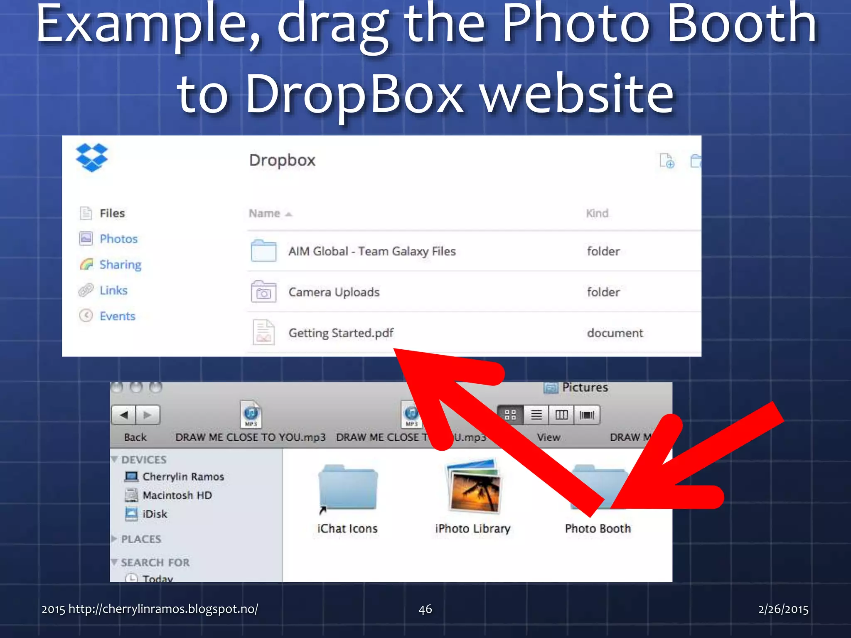Click the Pictures folder title icon
Image resolution: width=851 pixels, height=638 pixels.
coord(551,388)
